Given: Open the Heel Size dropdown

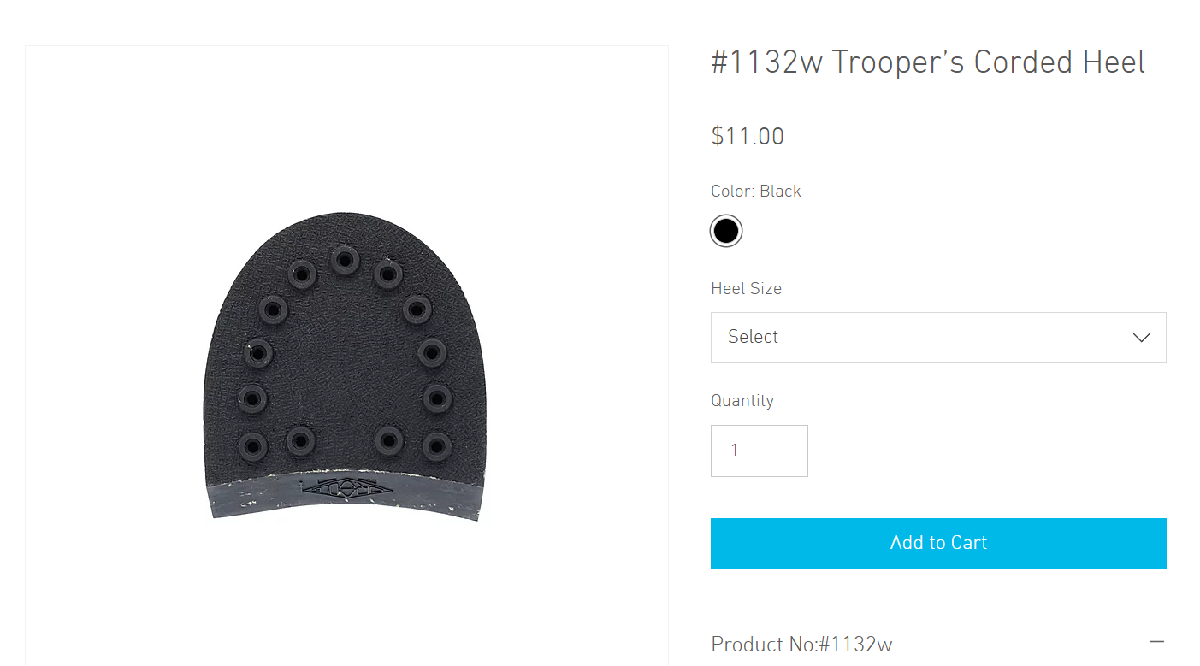Looking at the screenshot, I should [937, 337].
